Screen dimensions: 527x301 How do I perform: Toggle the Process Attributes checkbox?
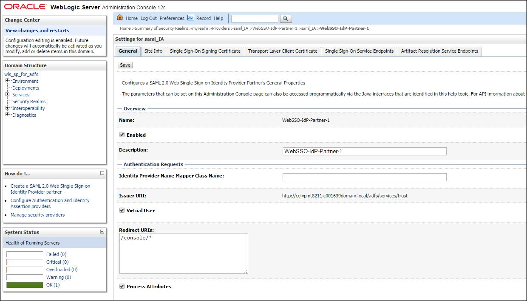(x=122, y=287)
